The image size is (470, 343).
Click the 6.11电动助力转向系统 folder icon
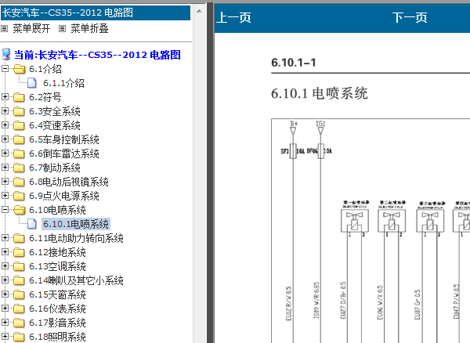[19, 238]
